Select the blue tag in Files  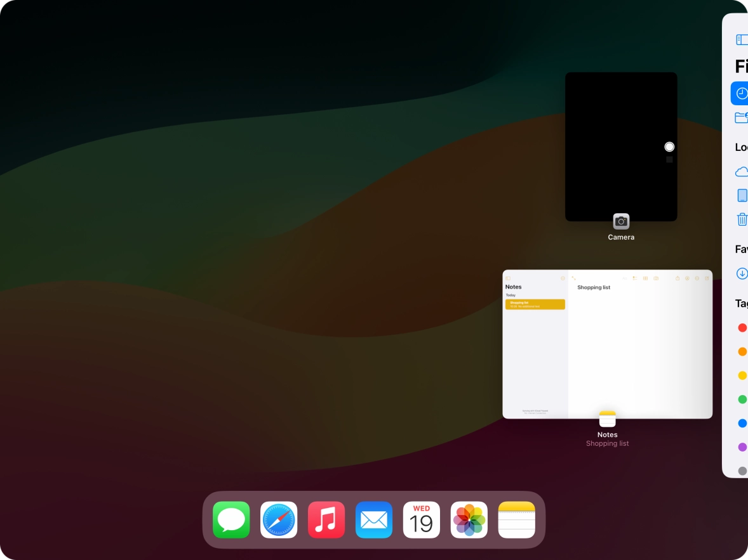click(742, 423)
